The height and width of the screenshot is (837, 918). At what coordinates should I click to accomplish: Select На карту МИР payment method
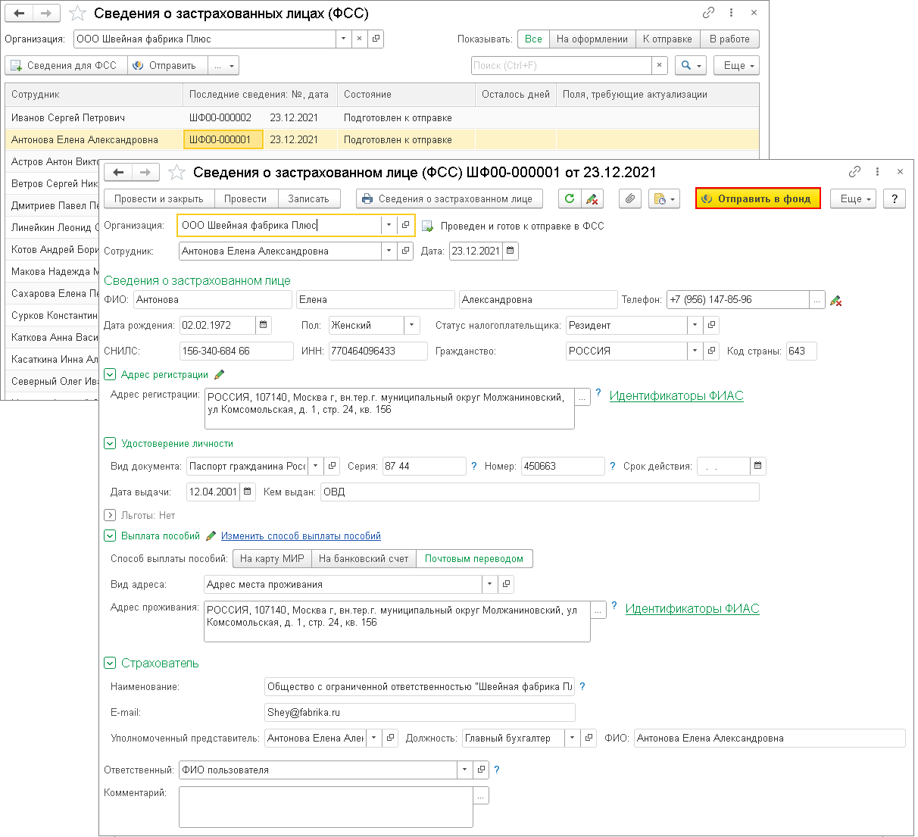click(272, 558)
